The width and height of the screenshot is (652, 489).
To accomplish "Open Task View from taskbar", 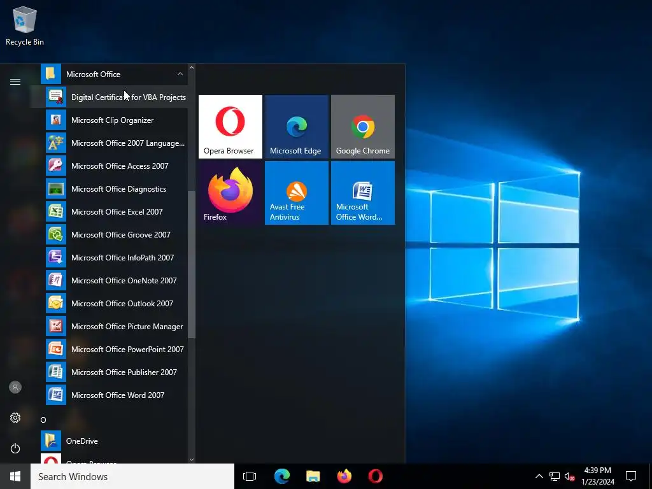I will [x=250, y=476].
